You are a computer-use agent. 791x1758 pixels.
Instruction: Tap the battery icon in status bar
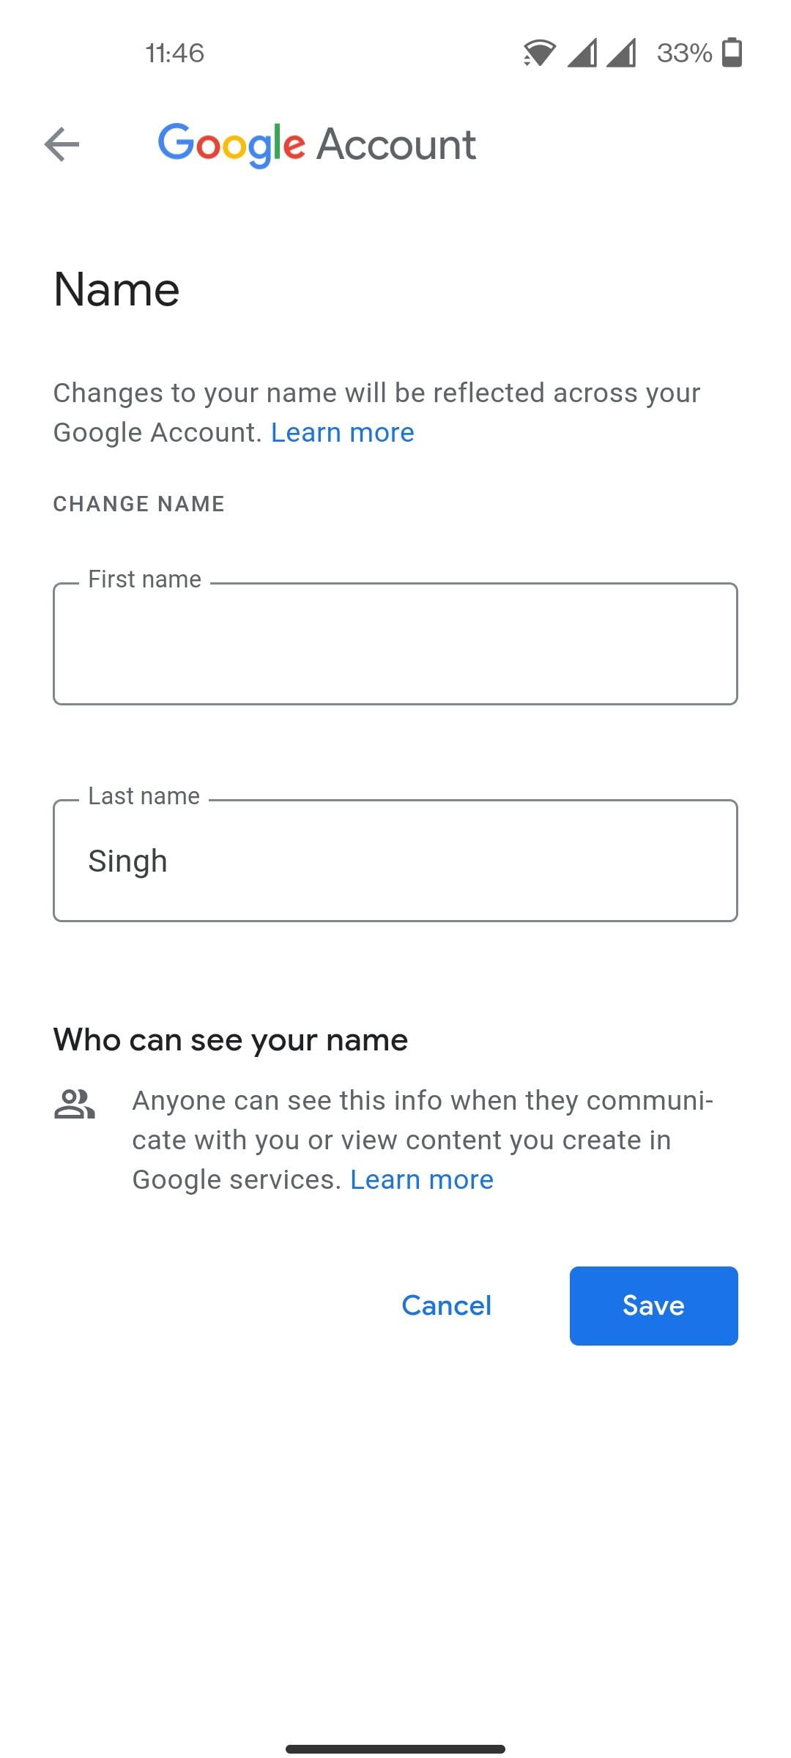732,53
